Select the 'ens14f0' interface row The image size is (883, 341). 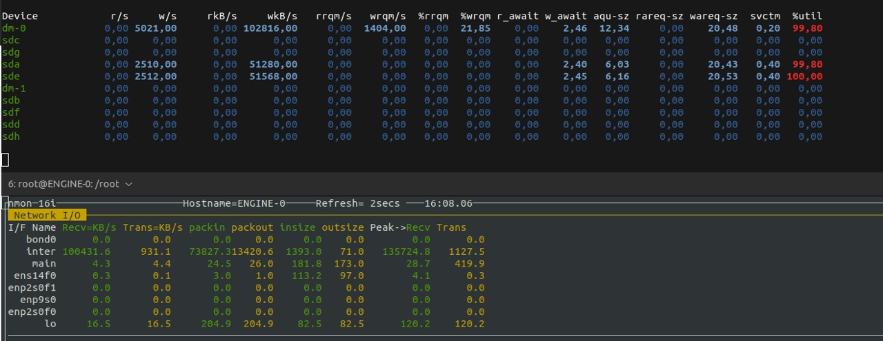pyautogui.click(x=246, y=276)
